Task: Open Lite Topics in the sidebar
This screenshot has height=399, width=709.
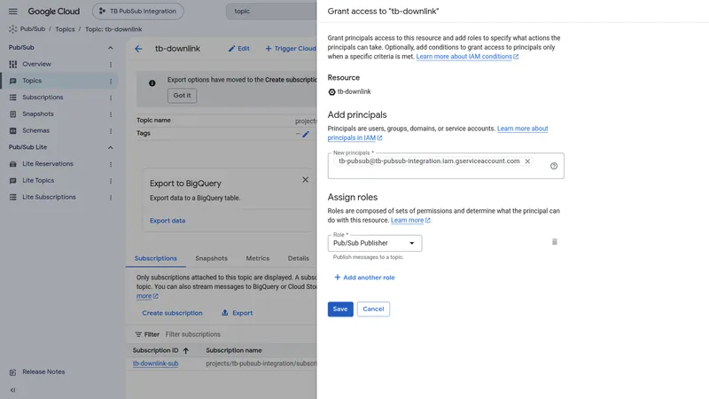Action: (38, 180)
